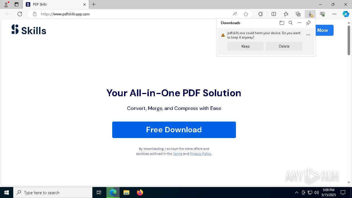352x198 pixels.
Task: Click the Skills logo
Action: click(x=29, y=30)
